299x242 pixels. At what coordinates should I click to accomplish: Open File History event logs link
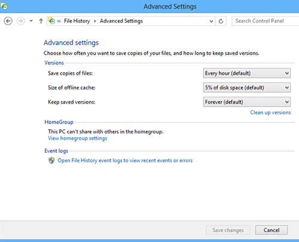(125, 161)
